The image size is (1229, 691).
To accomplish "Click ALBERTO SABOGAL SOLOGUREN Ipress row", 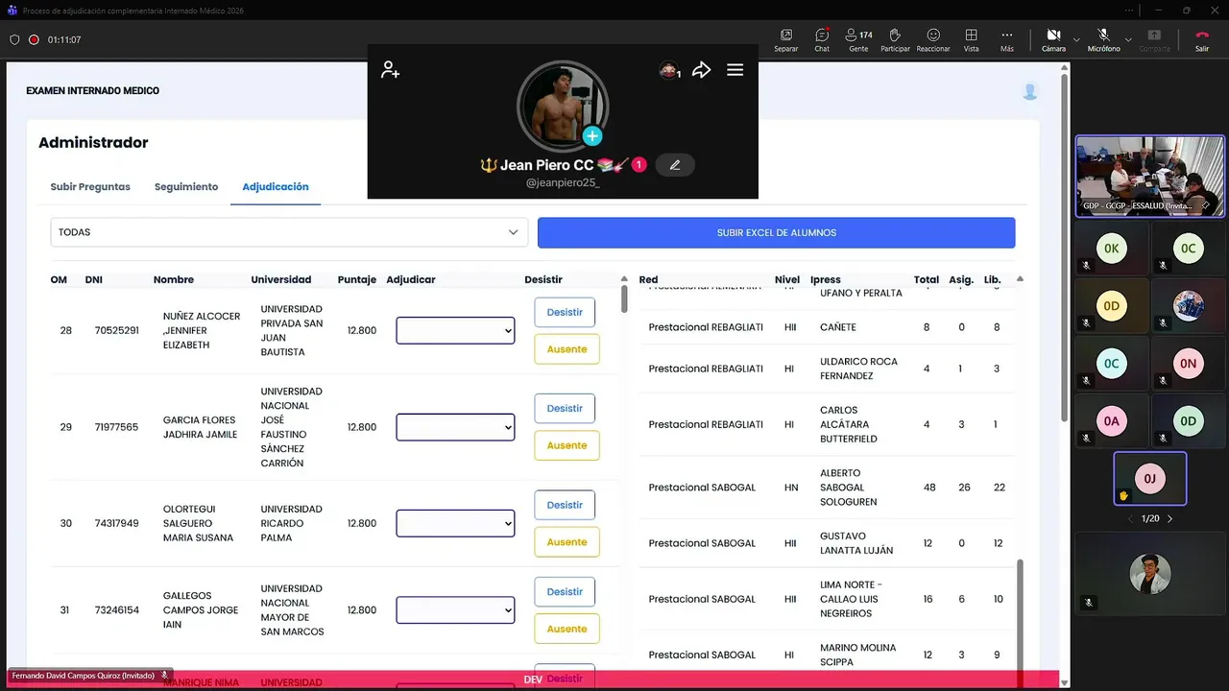I will pyautogui.click(x=826, y=488).
